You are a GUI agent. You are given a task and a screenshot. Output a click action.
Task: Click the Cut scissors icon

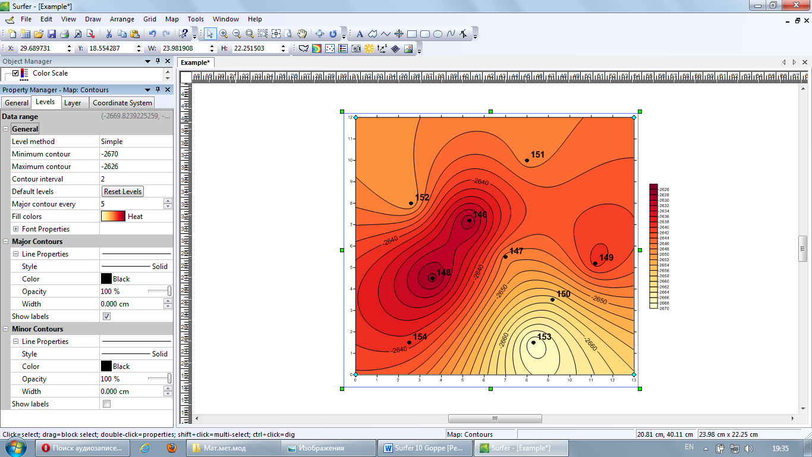point(109,34)
